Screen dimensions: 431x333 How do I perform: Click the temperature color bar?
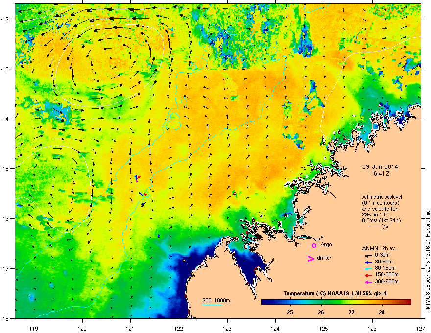click(336, 302)
